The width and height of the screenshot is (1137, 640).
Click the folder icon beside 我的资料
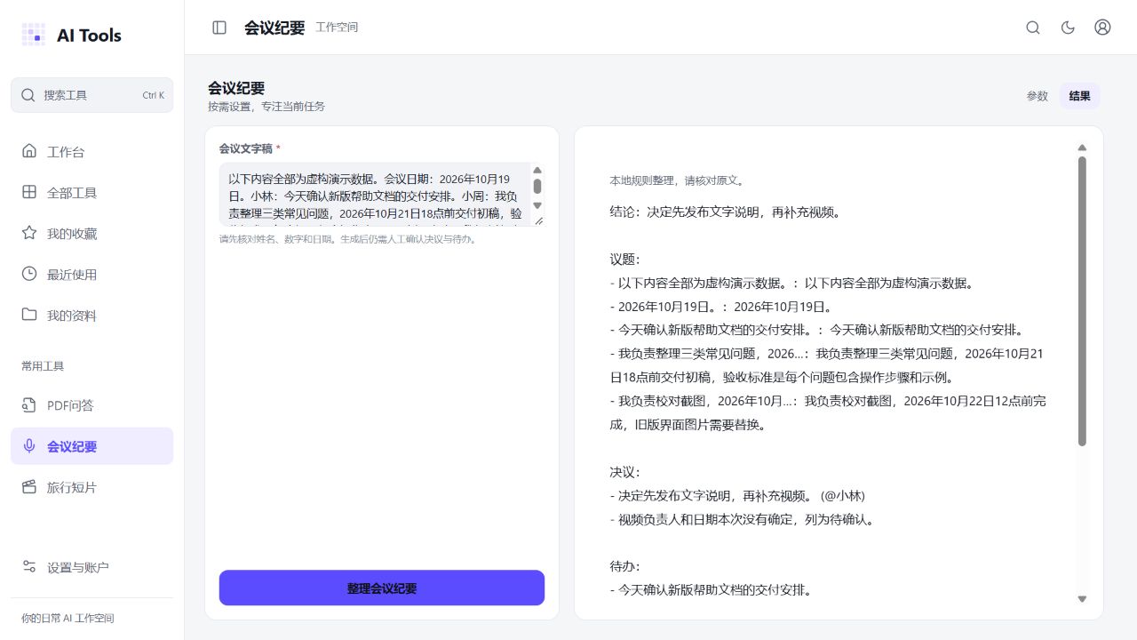coord(29,315)
